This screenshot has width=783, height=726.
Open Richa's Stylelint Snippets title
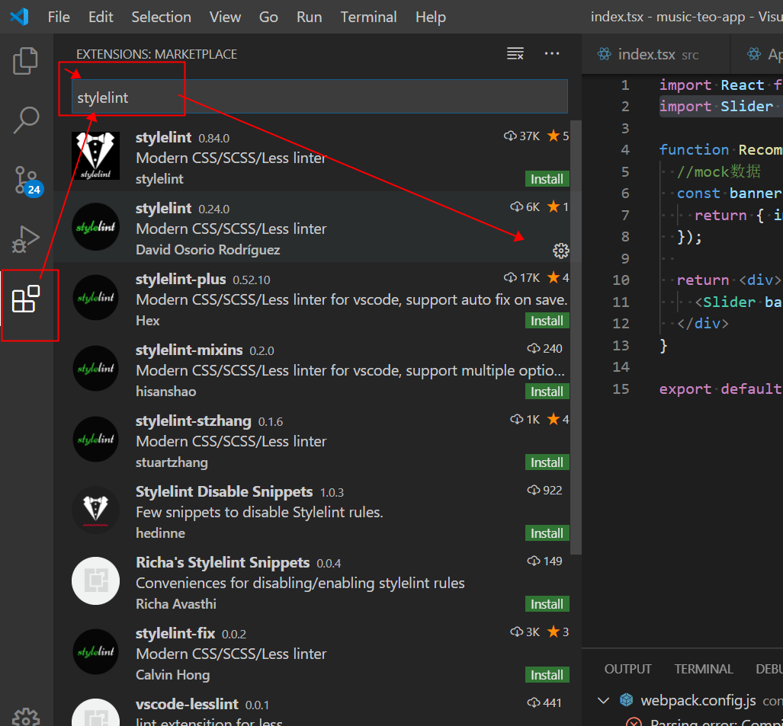tap(223, 562)
